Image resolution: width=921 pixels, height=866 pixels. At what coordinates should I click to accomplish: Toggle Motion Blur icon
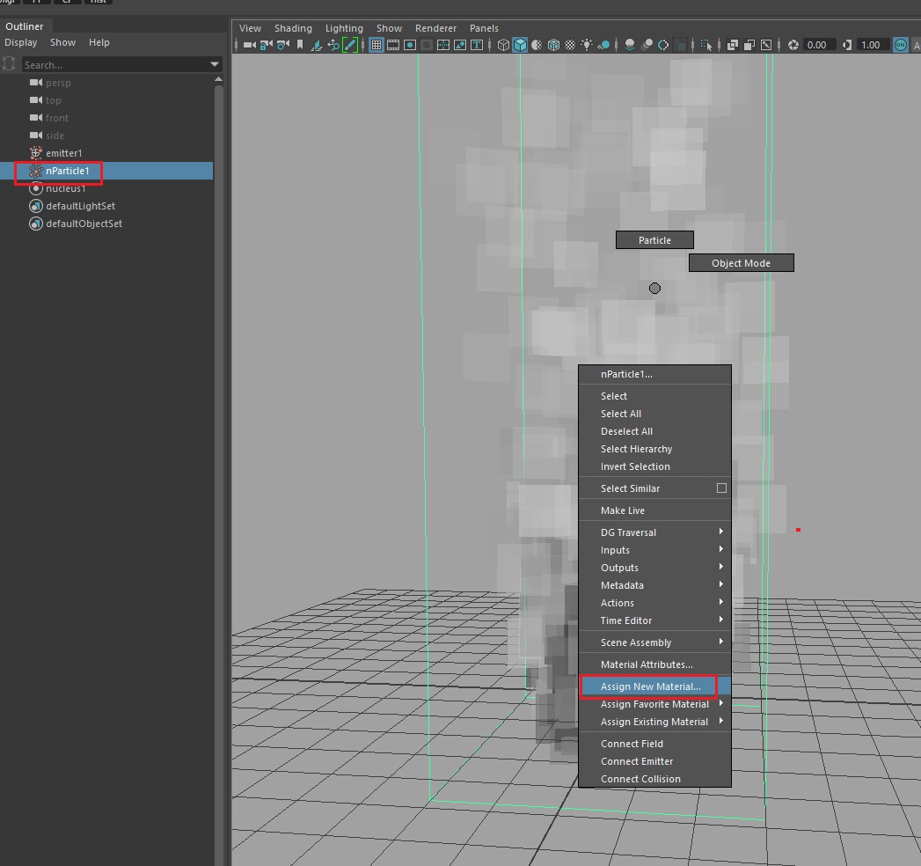pos(647,45)
